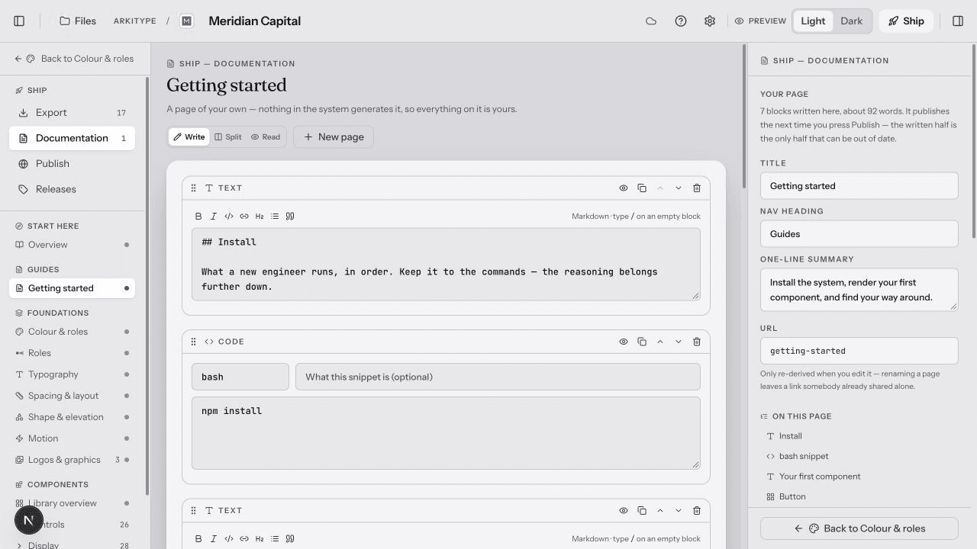977x549 pixels.
Task: Click the Title field containing Getting started
Action: click(x=859, y=186)
